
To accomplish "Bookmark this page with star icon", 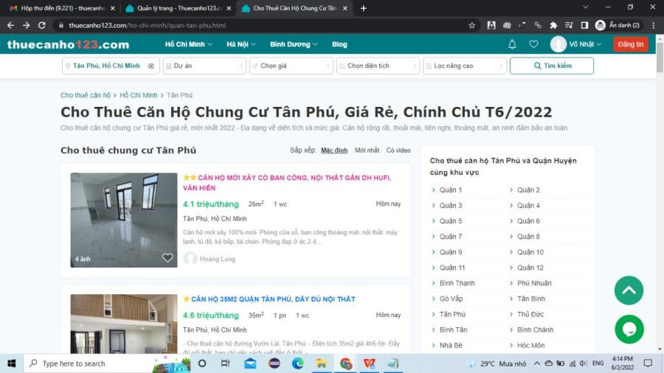I will 471,25.
